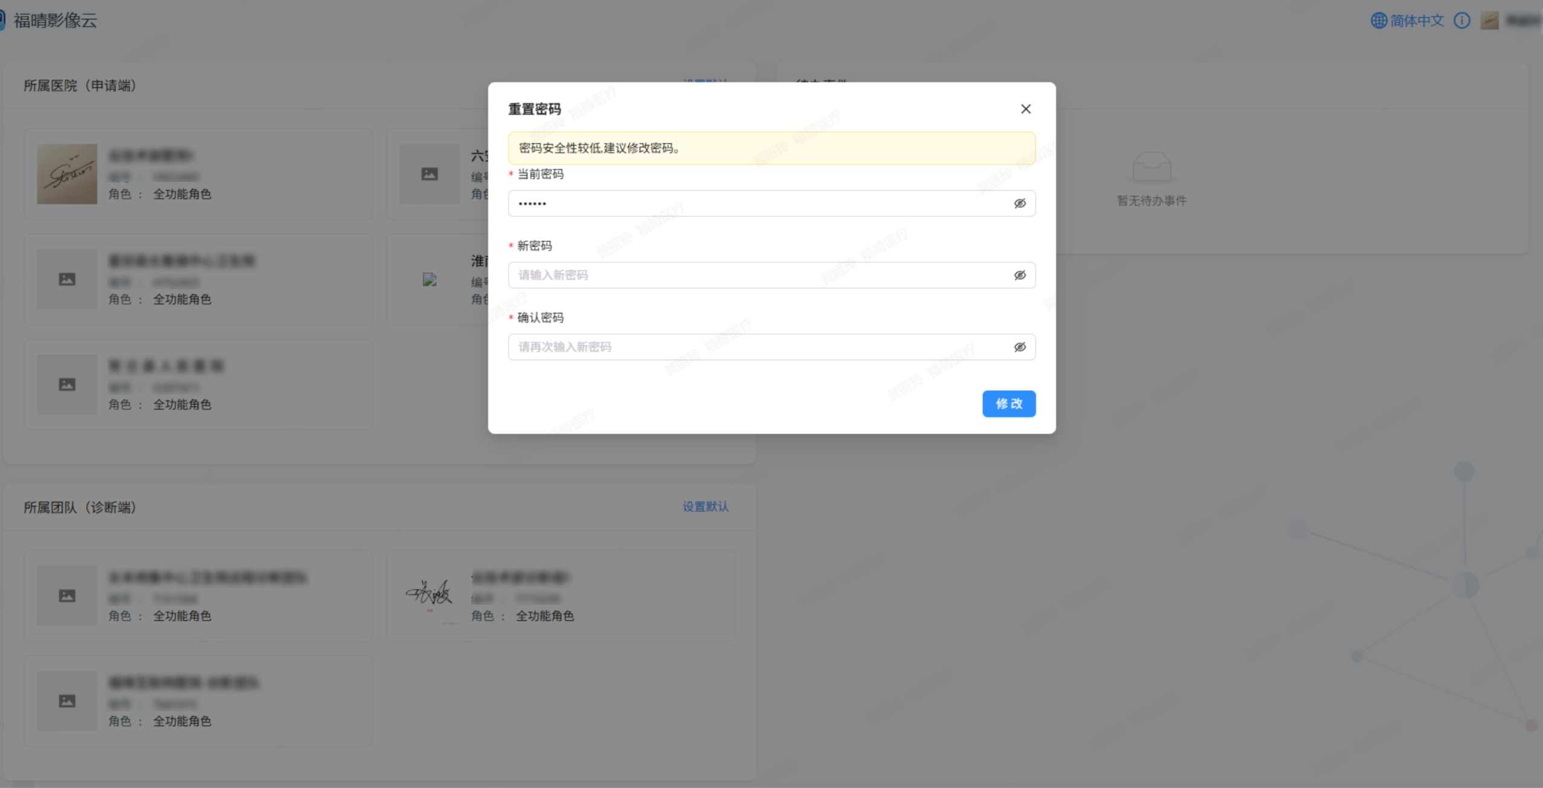Viewport: 1543px width, 788px height.
Task: Click the blue 修改 button
Action: [x=1009, y=404]
